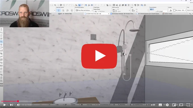Choose the first highlighted Geometry Method option
The height and width of the screenshot is (108, 193).
click(x=58, y=10)
